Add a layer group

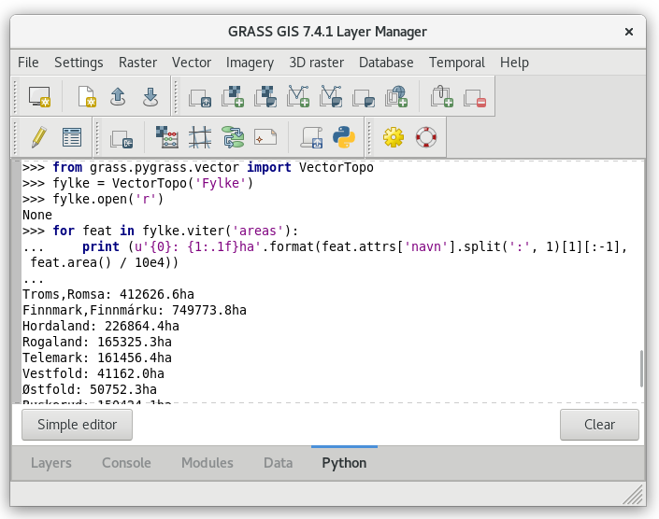tap(364, 96)
